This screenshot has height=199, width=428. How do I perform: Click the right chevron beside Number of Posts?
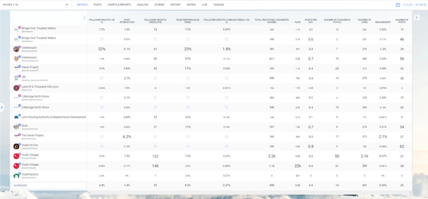click(x=416, y=18)
